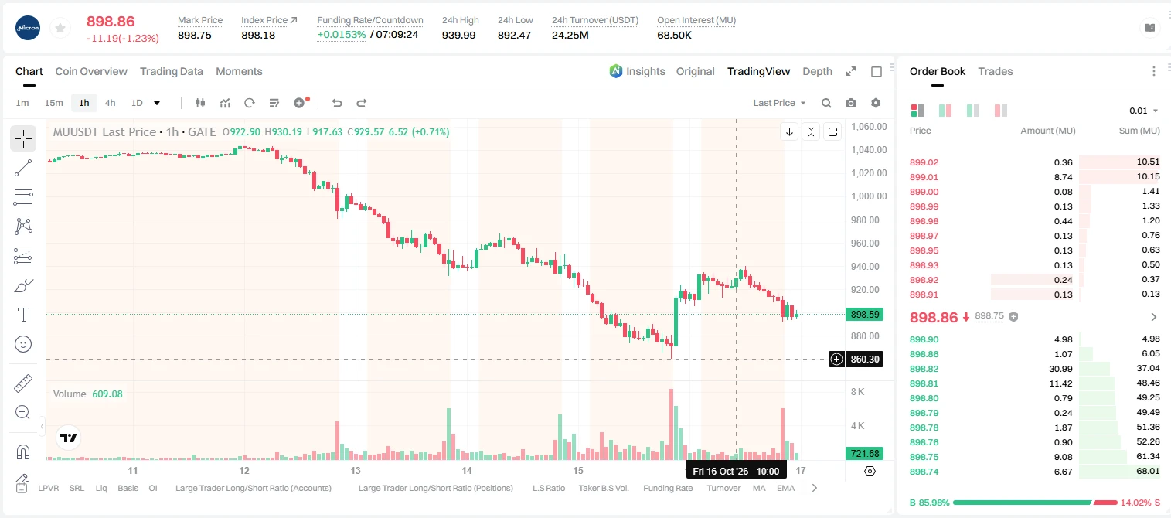
Task: Select the crosshair cursor tool
Action: click(23, 139)
